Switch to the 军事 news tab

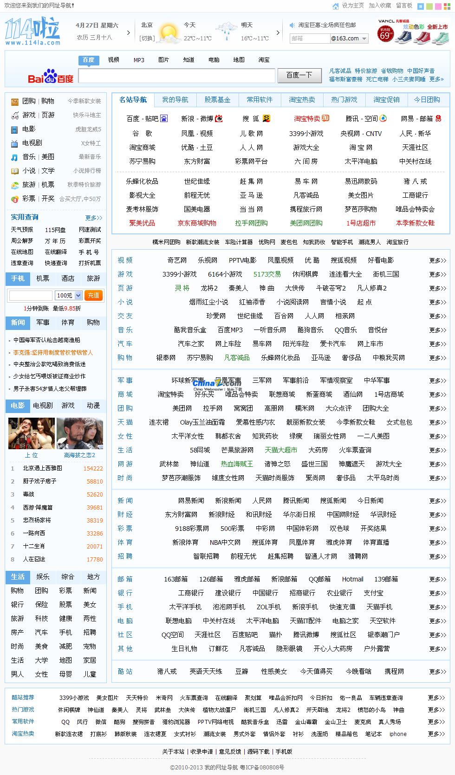pos(43,322)
